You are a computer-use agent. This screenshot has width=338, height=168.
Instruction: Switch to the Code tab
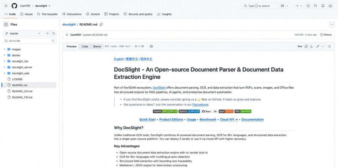click(x=10, y=14)
